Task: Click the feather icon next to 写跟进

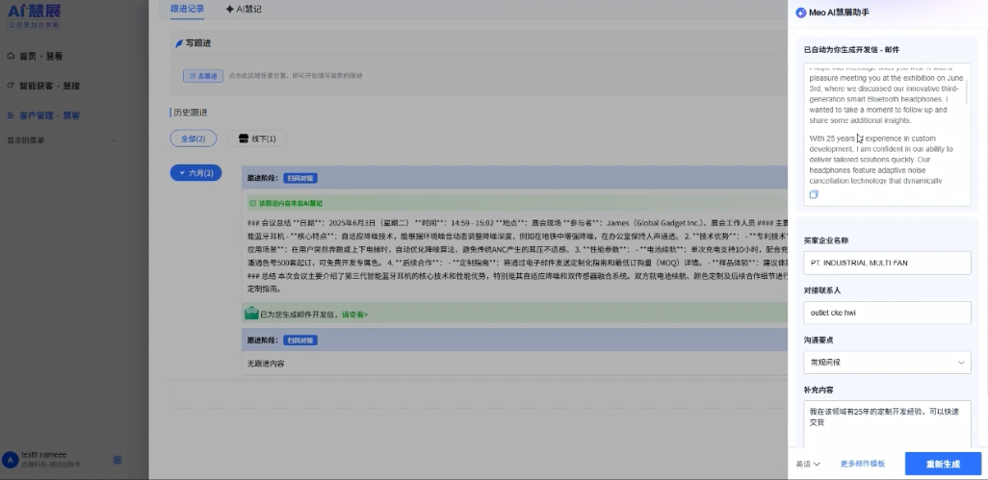Action: (178, 43)
